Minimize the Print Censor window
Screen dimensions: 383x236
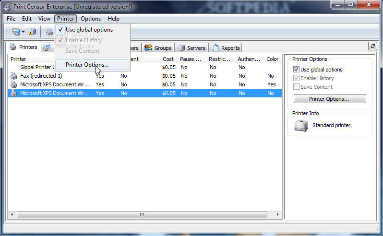click(338, 5)
